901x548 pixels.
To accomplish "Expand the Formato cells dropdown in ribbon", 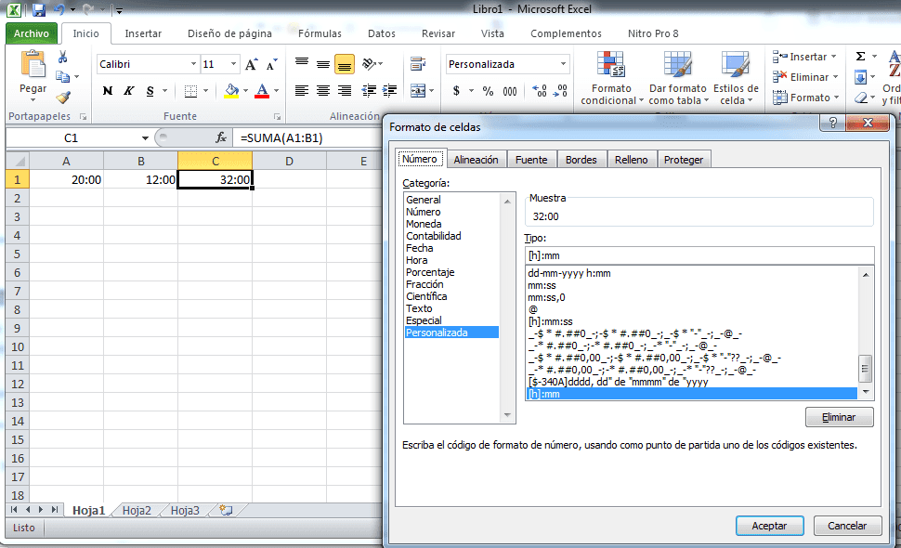I will coord(837,98).
